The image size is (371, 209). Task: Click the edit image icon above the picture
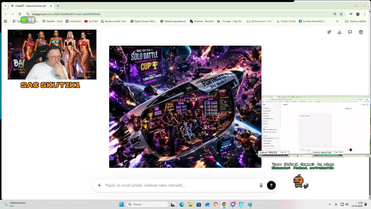(329, 32)
